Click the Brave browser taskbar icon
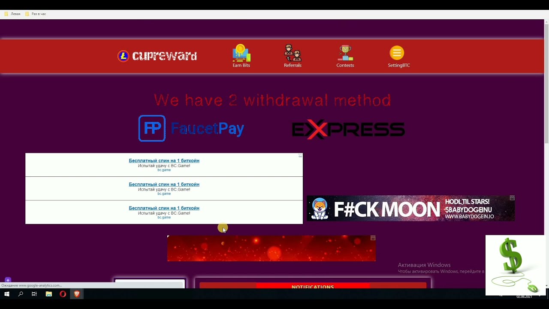 77,294
